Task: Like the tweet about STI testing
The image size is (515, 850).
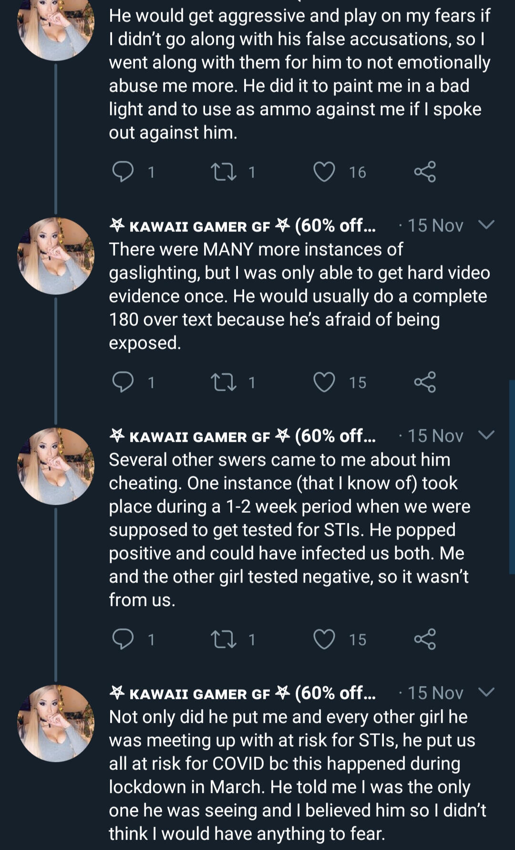Action: [324, 640]
